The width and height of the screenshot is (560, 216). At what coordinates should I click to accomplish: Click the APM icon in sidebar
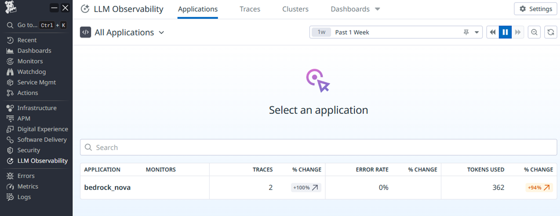tap(10, 119)
